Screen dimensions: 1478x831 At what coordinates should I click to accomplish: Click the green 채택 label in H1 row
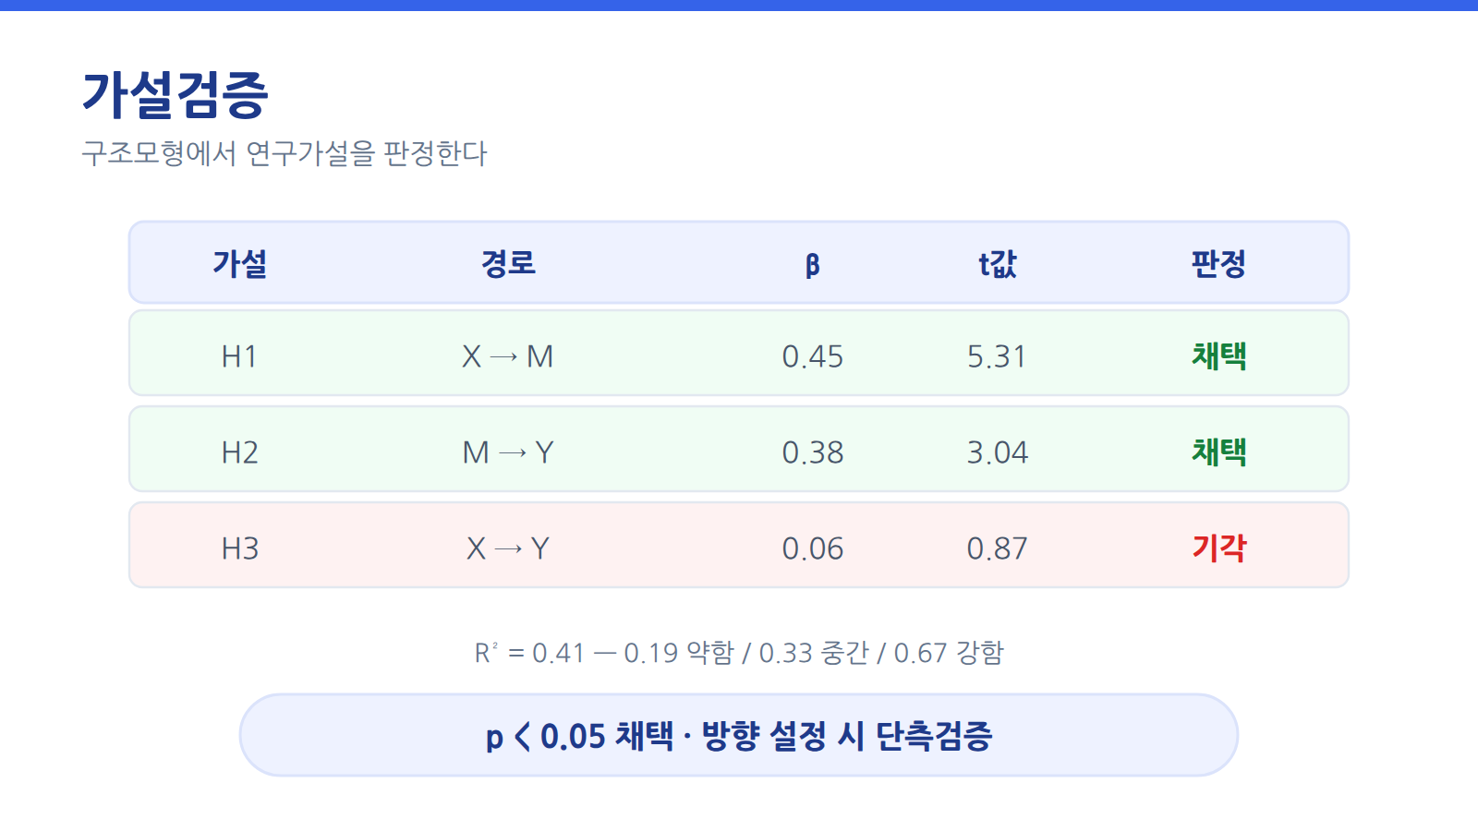point(1219,355)
